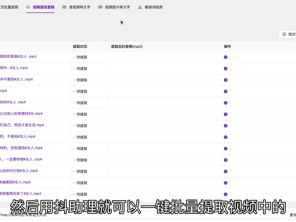Remove the 例外...#女人.mp4 row
Viewport: 296px width, 222px height.
click(226, 69)
